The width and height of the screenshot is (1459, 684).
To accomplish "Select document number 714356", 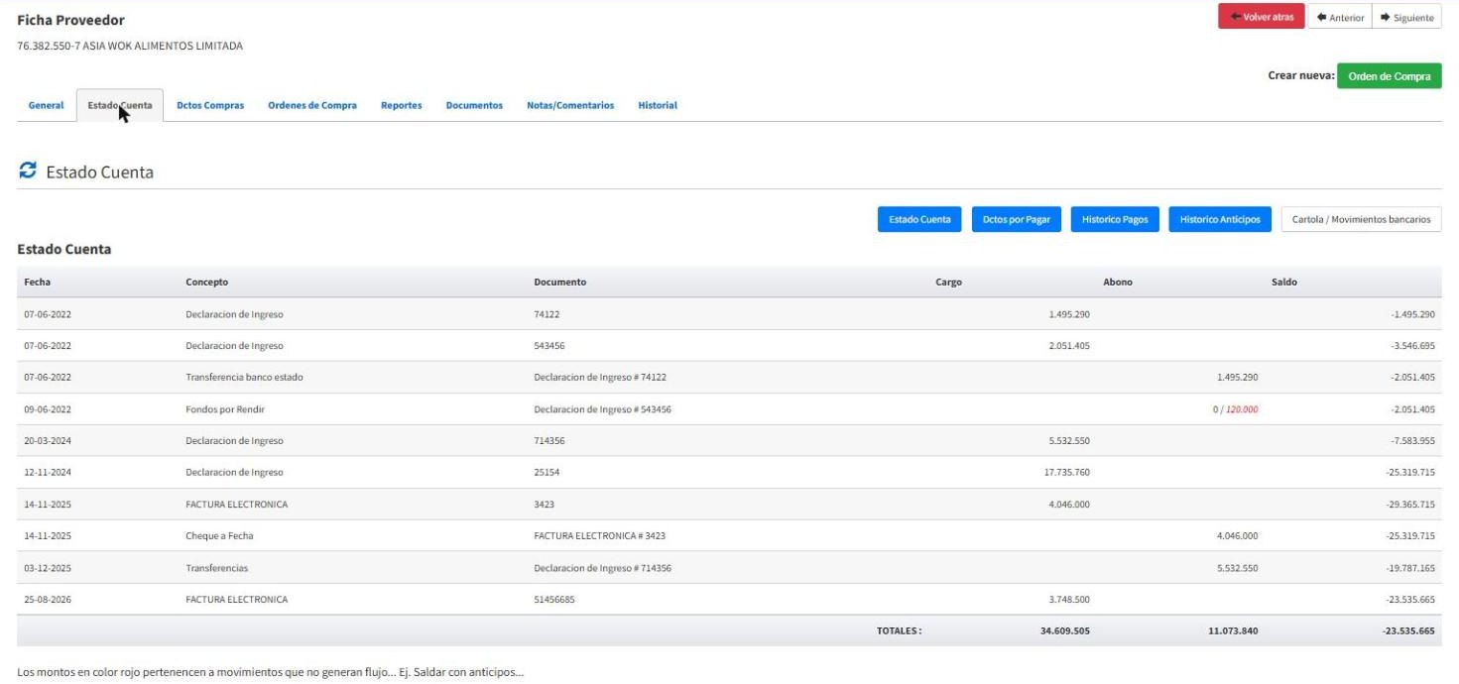I will (x=549, y=441).
